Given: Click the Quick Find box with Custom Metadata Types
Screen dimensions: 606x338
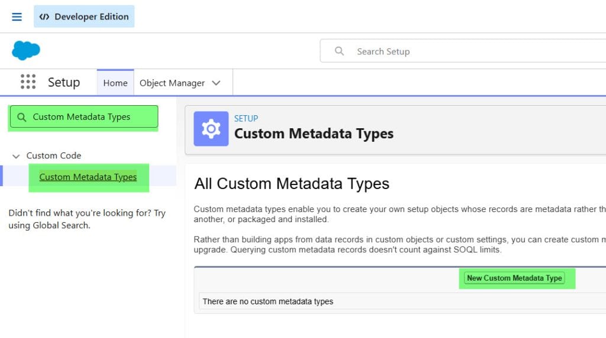Looking at the screenshot, I should click(x=84, y=116).
